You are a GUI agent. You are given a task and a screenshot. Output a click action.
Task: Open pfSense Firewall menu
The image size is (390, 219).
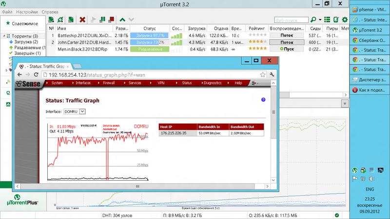coord(109,83)
